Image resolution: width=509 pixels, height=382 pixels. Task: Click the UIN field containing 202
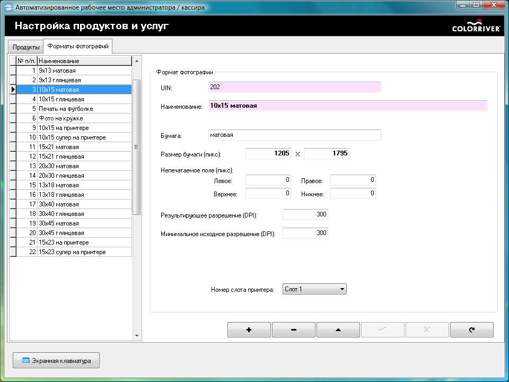(294, 87)
